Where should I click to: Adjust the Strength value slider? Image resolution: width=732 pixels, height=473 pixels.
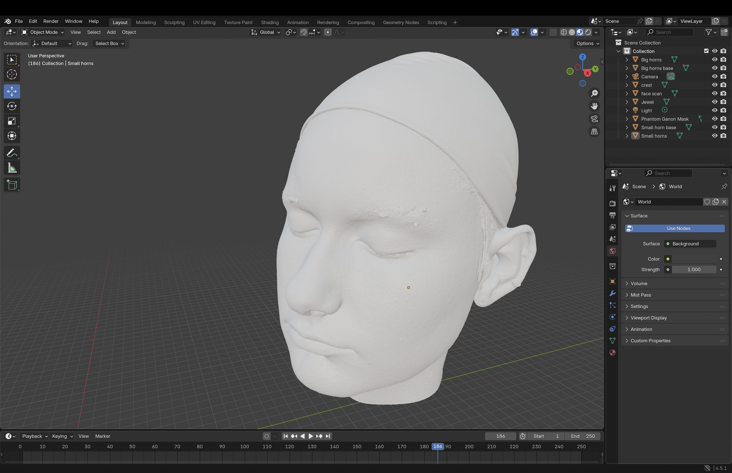[x=694, y=270]
